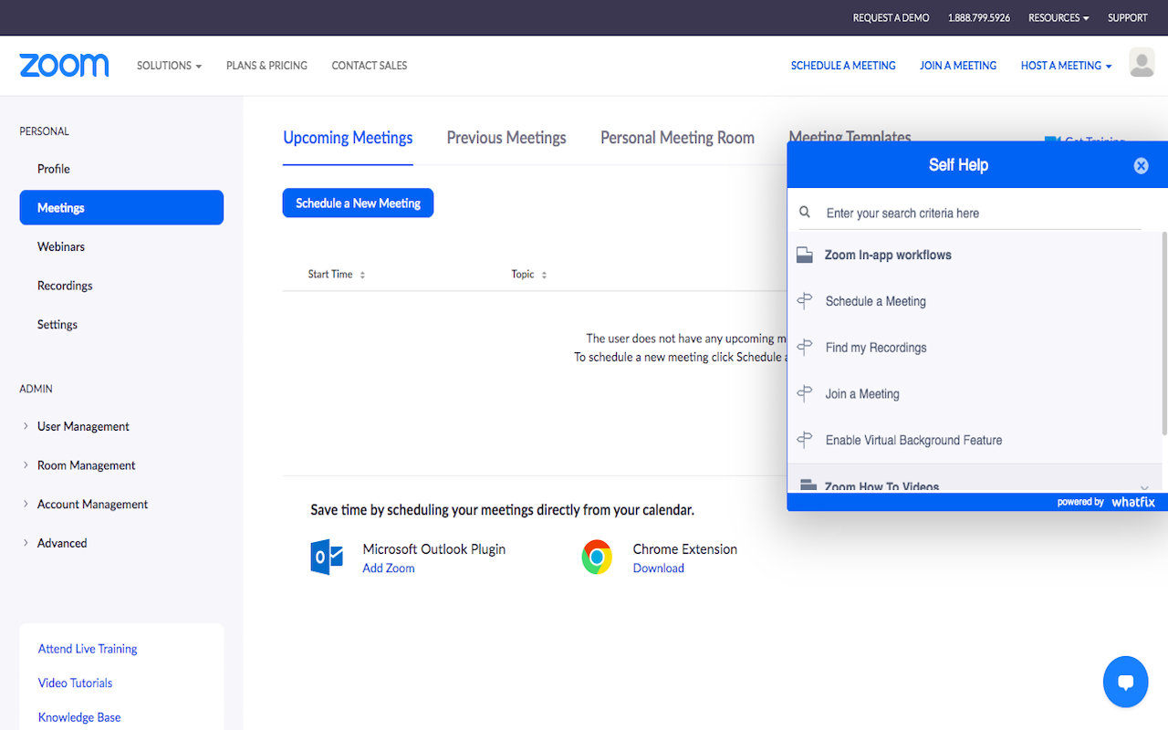Viewport: 1168px width, 730px height.
Task: Click the Zoom How To Videos folder icon
Action: [807, 485]
